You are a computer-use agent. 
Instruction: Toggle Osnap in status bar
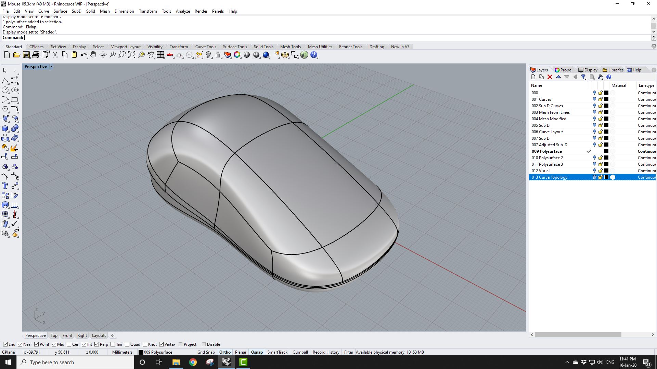click(x=257, y=352)
